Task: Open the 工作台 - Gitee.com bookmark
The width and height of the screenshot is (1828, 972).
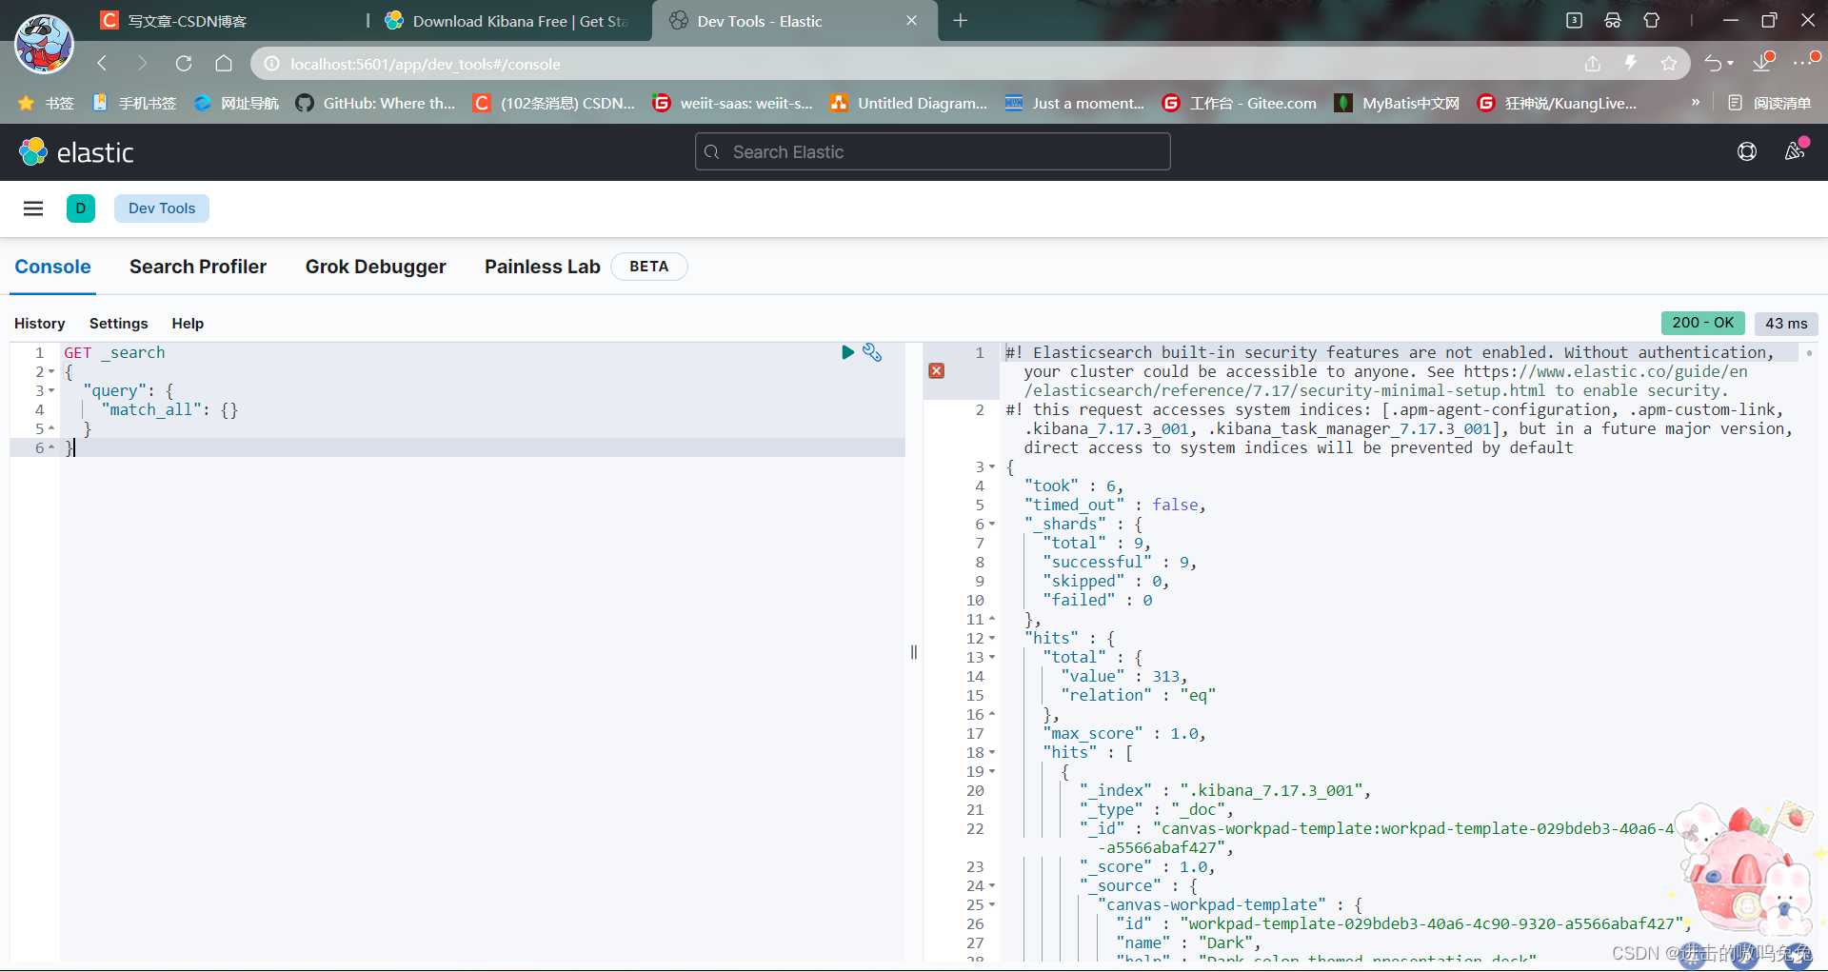Action: pos(1240,103)
